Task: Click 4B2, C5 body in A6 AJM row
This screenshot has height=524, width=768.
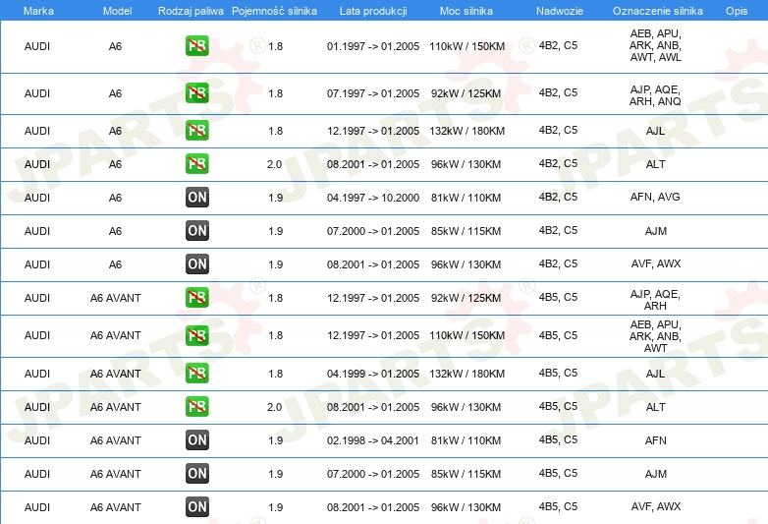Action: 558,230
